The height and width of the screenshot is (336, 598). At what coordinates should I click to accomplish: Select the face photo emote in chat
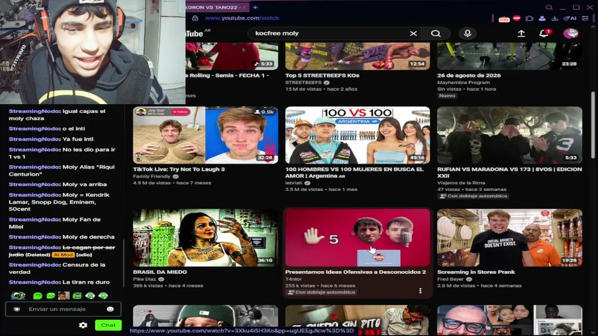(64, 295)
